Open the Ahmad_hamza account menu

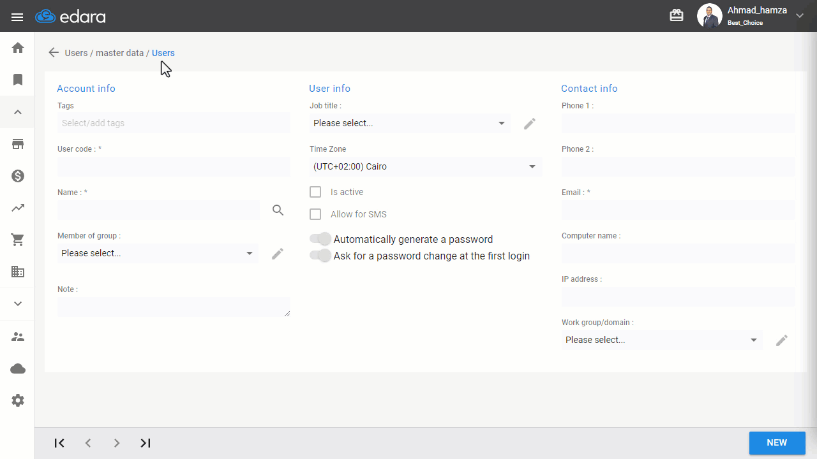point(751,16)
